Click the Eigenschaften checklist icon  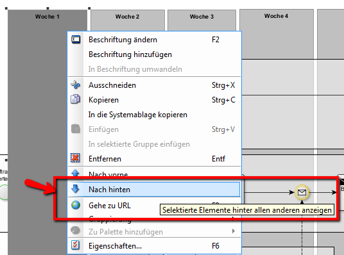(x=76, y=245)
